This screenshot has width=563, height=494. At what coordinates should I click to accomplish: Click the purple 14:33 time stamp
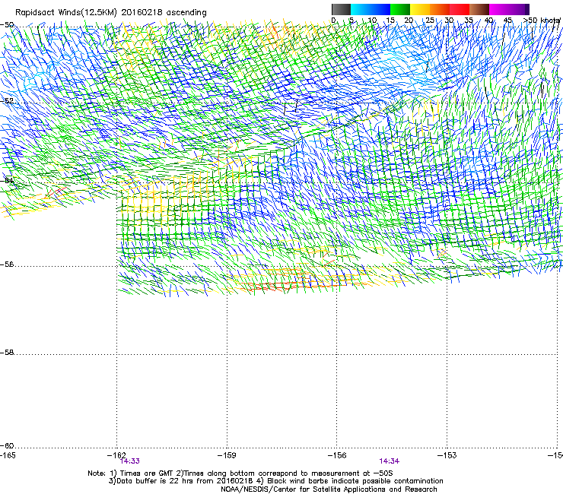(x=130, y=461)
